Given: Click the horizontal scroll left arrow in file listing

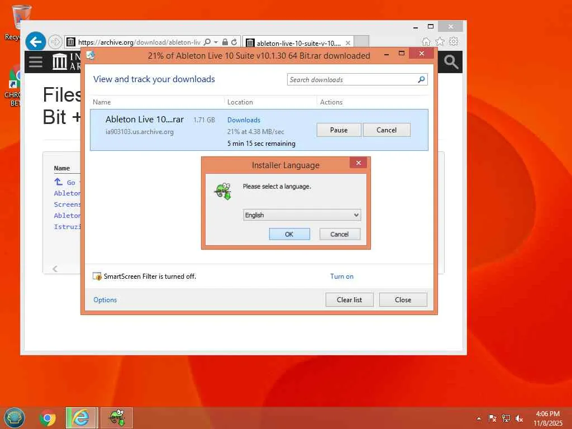Looking at the screenshot, I should (55, 269).
